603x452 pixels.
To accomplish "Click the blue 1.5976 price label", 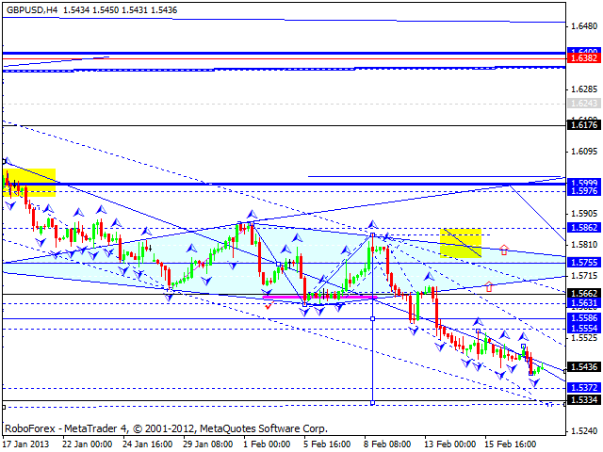I will 584,191.
